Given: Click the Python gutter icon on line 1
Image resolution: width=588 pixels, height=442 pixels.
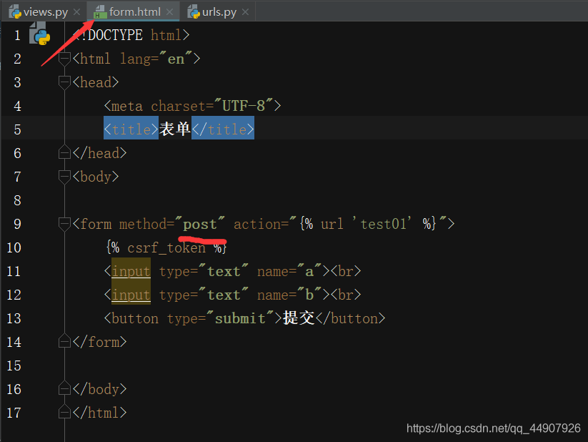Looking at the screenshot, I should click(40, 34).
